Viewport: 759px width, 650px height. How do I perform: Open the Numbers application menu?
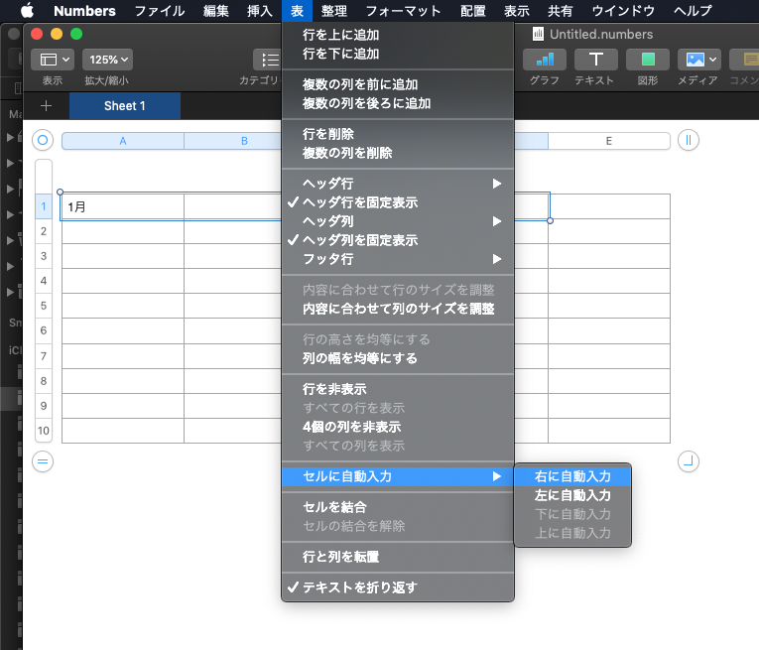(84, 10)
